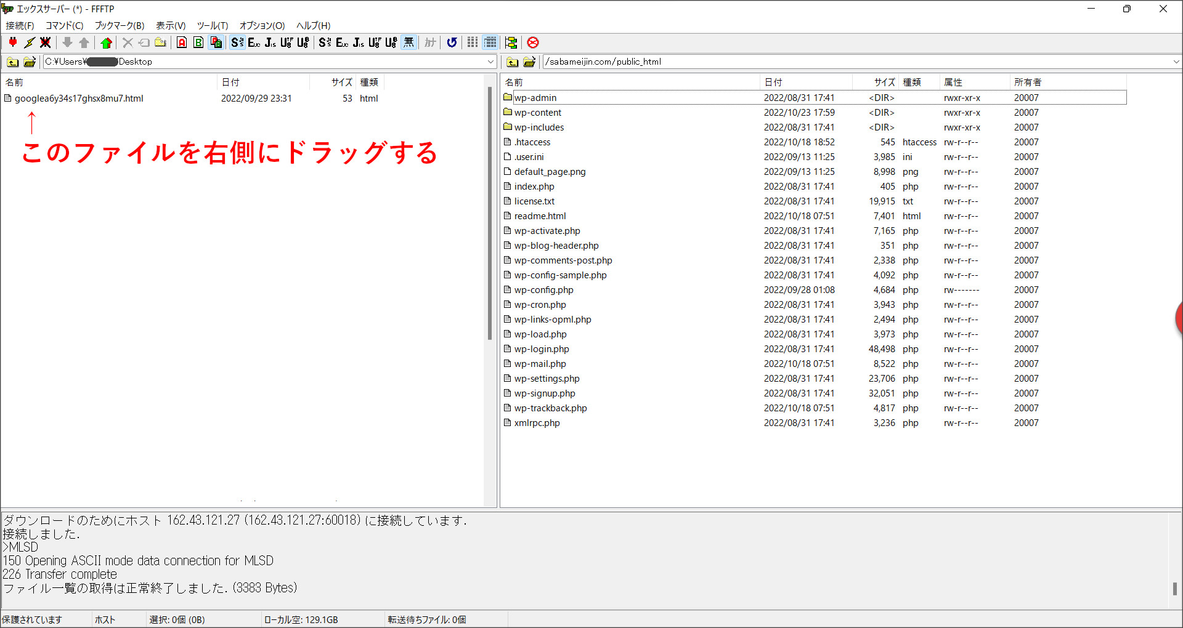The image size is (1183, 628).
Task: Open the local path dropdown
Action: (x=490, y=62)
